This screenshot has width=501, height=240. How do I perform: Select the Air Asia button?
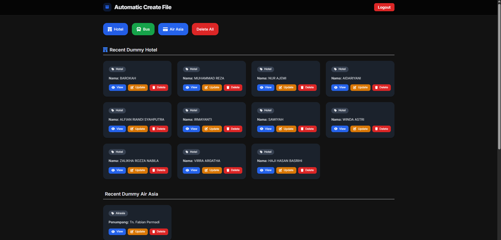(x=173, y=29)
